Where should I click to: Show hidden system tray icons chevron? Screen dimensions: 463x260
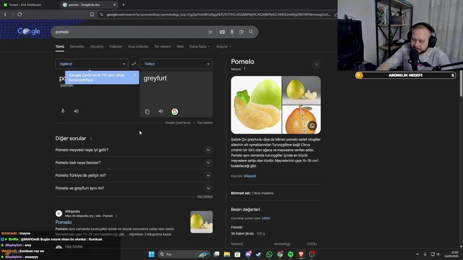pyautogui.click(x=417, y=254)
